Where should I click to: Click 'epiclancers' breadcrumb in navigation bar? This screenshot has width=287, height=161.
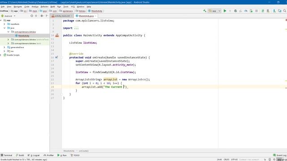[x=66, y=11]
